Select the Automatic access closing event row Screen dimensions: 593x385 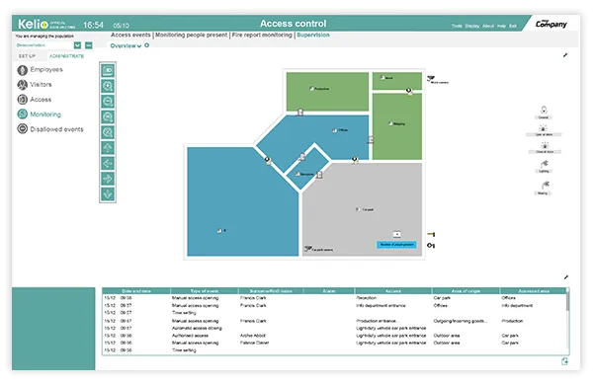[x=334, y=328]
